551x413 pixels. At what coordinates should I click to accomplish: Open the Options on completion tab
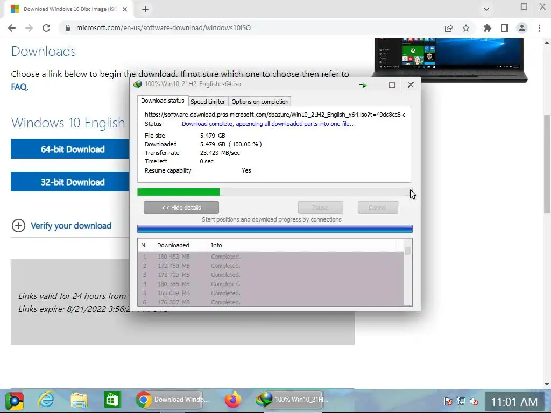(260, 102)
